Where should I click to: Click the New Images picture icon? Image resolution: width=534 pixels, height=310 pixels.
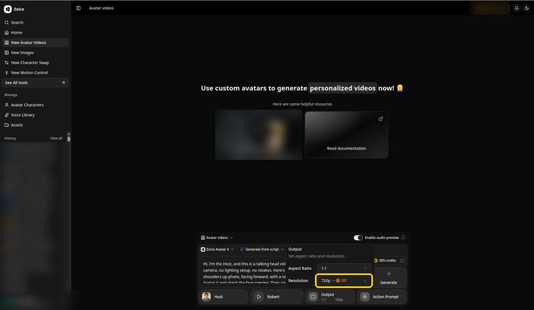click(7, 52)
